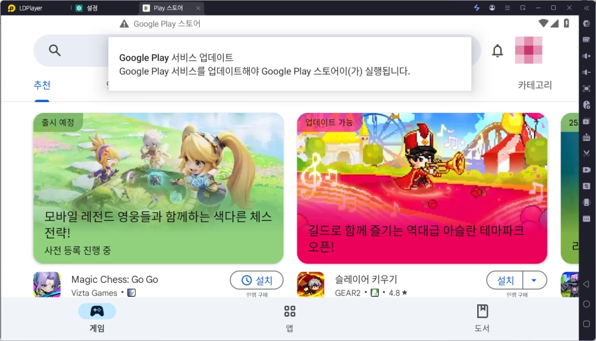The width and height of the screenshot is (596, 341).
Task: Click the 슬레이어 키우기 title text
Action: (x=366, y=279)
